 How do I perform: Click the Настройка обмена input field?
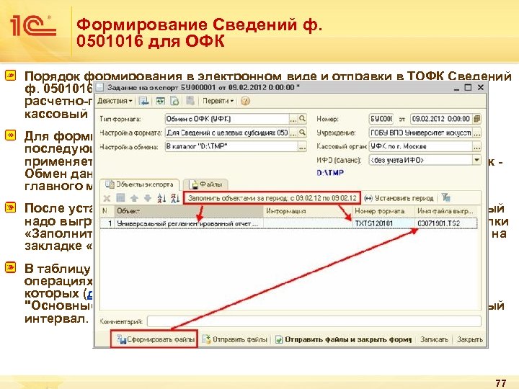231,147
